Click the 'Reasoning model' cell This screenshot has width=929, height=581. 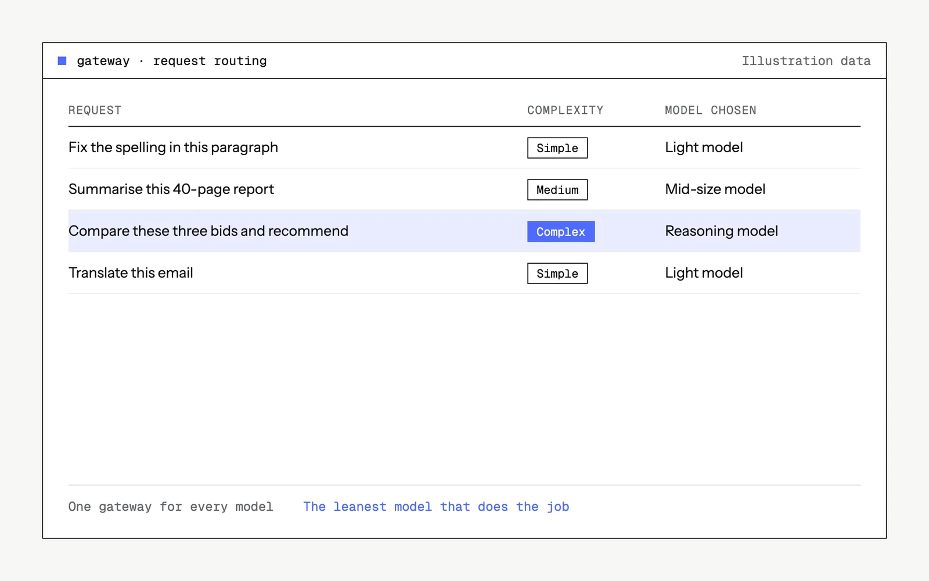point(721,231)
